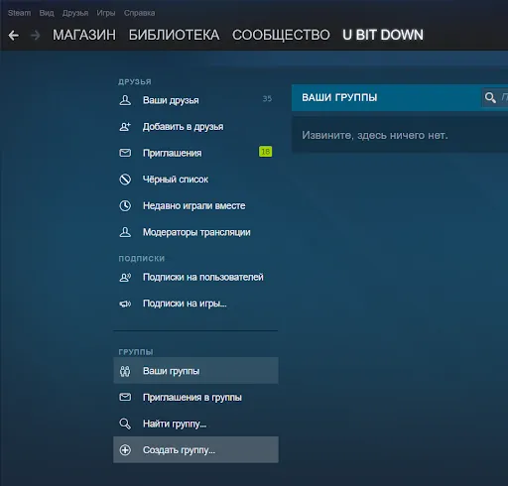
Task: Click the blocked-circle icon beside Чёрный список
Action: (125, 180)
